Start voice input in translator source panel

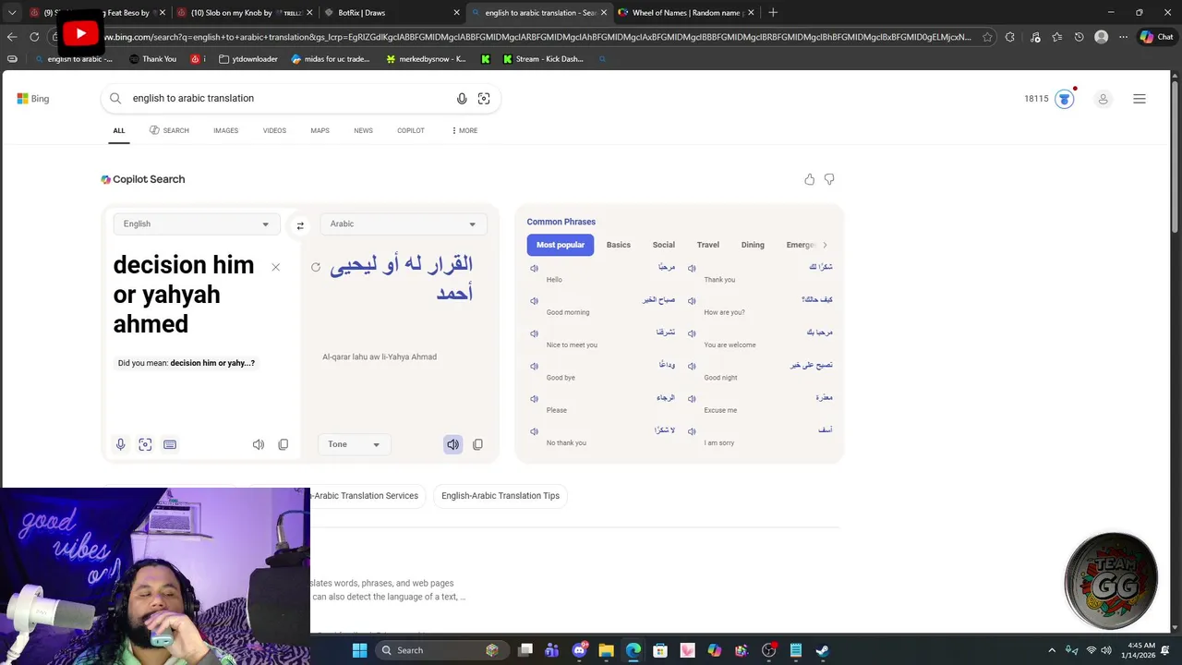coord(120,444)
